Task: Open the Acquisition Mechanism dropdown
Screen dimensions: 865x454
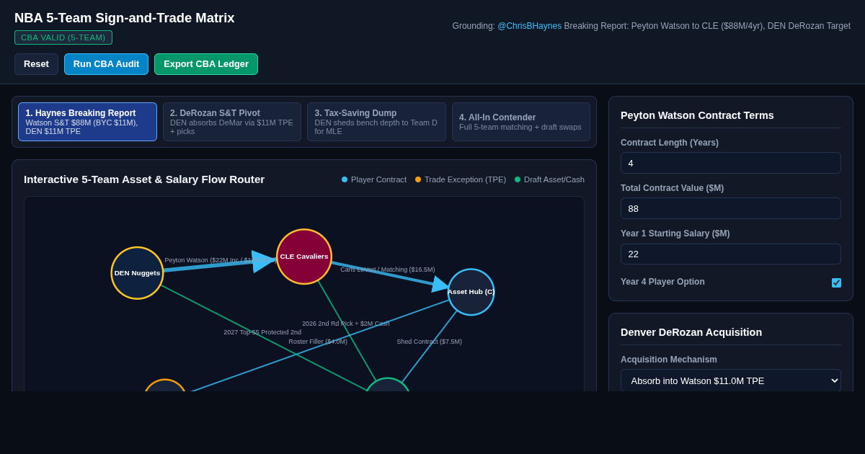Action: coord(731,380)
